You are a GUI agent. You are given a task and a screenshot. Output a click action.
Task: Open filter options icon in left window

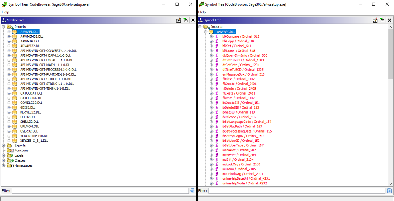tap(193, 191)
